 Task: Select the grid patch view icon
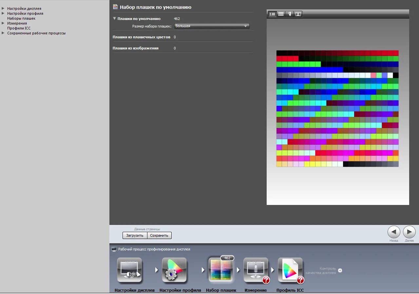click(x=281, y=14)
